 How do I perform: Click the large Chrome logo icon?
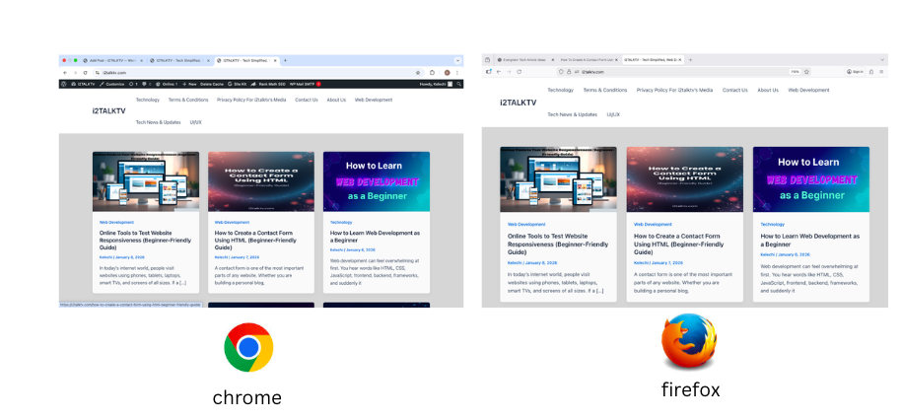(x=248, y=347)
